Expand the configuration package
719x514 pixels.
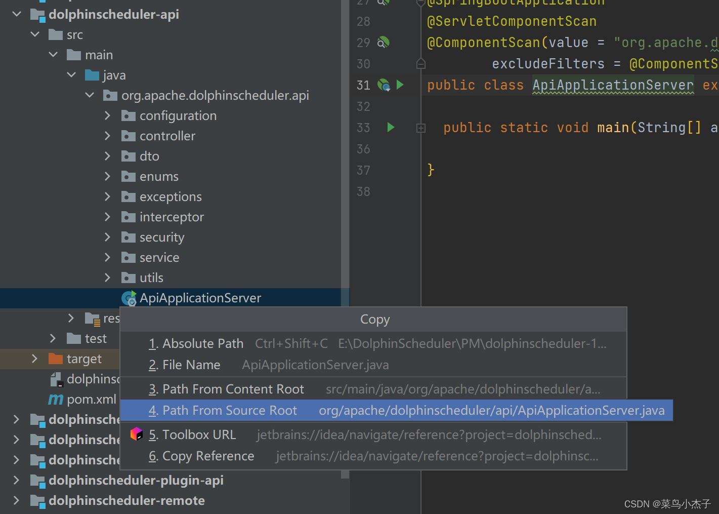[x=107, y=115]
